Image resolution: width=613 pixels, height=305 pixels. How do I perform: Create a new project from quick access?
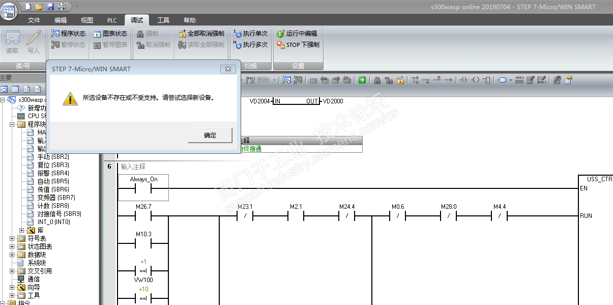coord(28,7)
